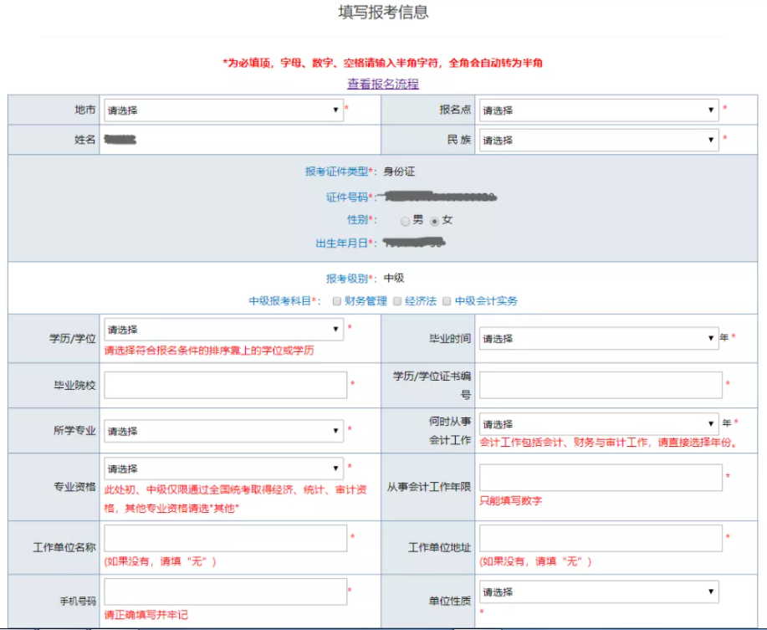Select the 男 radio button

point(406,221)
